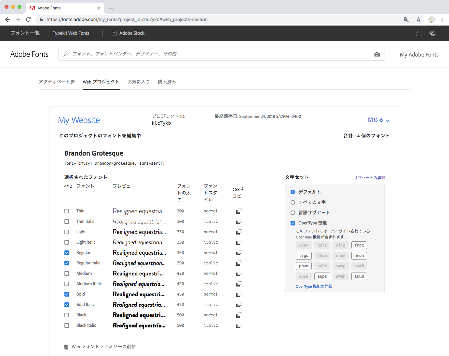This screenshot has height=356, width=449.
Task: Enable the Light font checkbox
Action: click(67, 232)
